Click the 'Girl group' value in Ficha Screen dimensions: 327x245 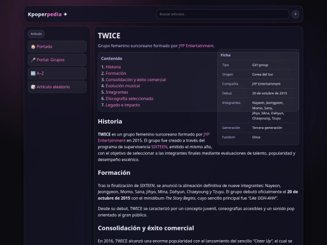[260, 65]
